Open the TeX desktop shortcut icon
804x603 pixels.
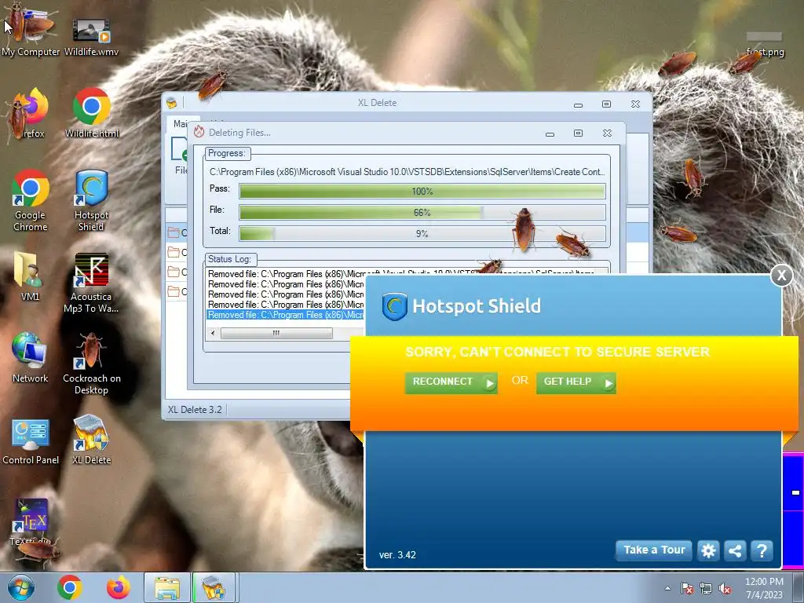click(31, 522)
